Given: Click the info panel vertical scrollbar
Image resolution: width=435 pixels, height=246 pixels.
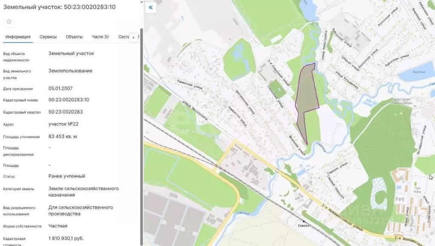Looking at the screenshot, I should click(x=141, y=127).
